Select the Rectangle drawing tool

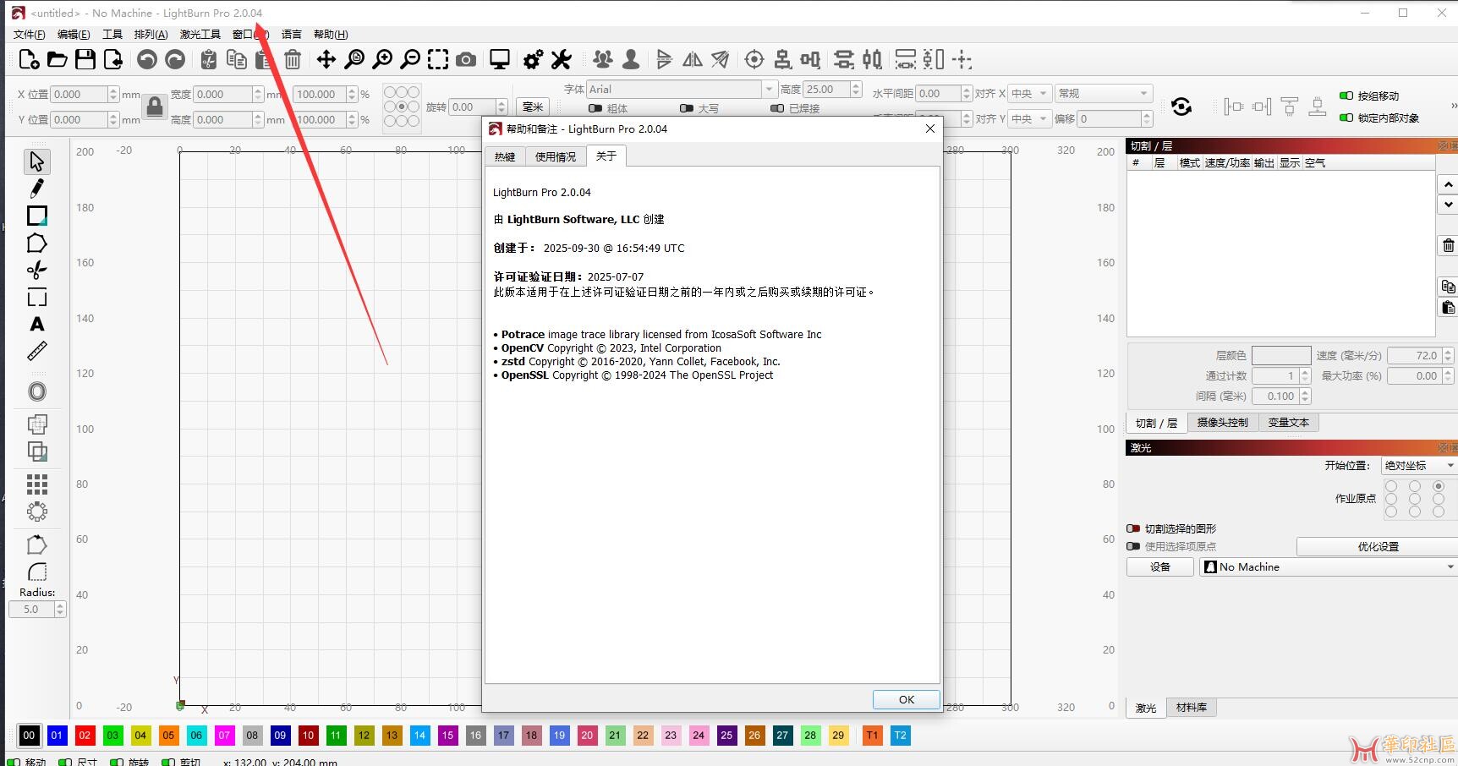click(x=36, y=216)
